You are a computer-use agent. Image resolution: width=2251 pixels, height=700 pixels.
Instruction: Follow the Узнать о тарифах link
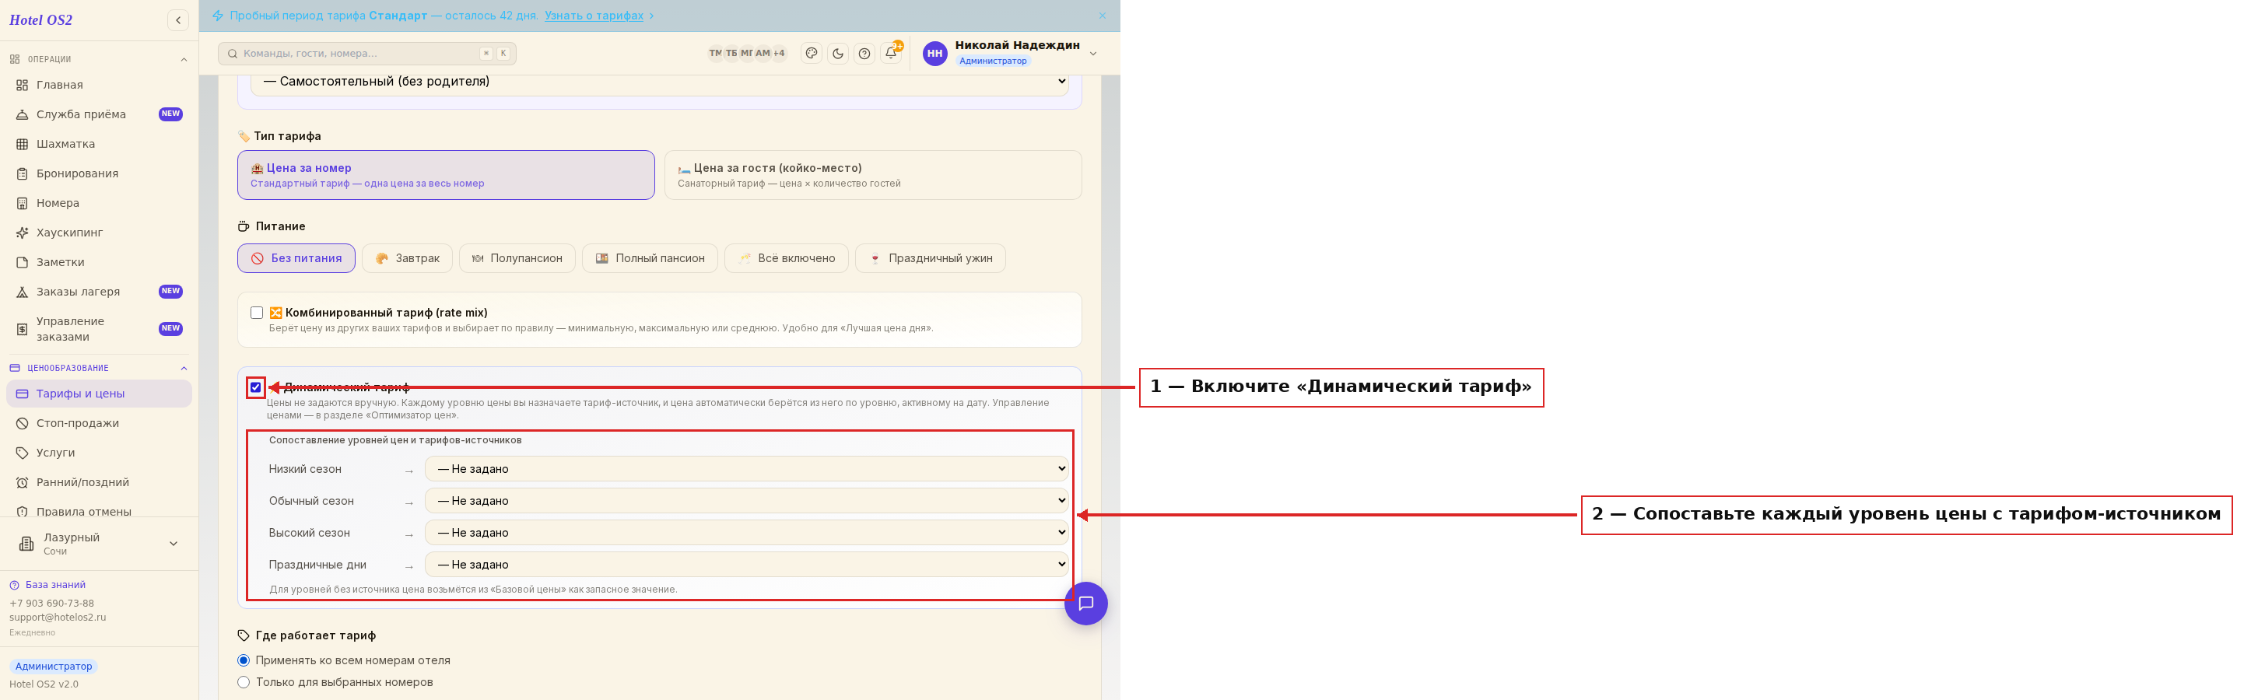click(x=594, y=16)
